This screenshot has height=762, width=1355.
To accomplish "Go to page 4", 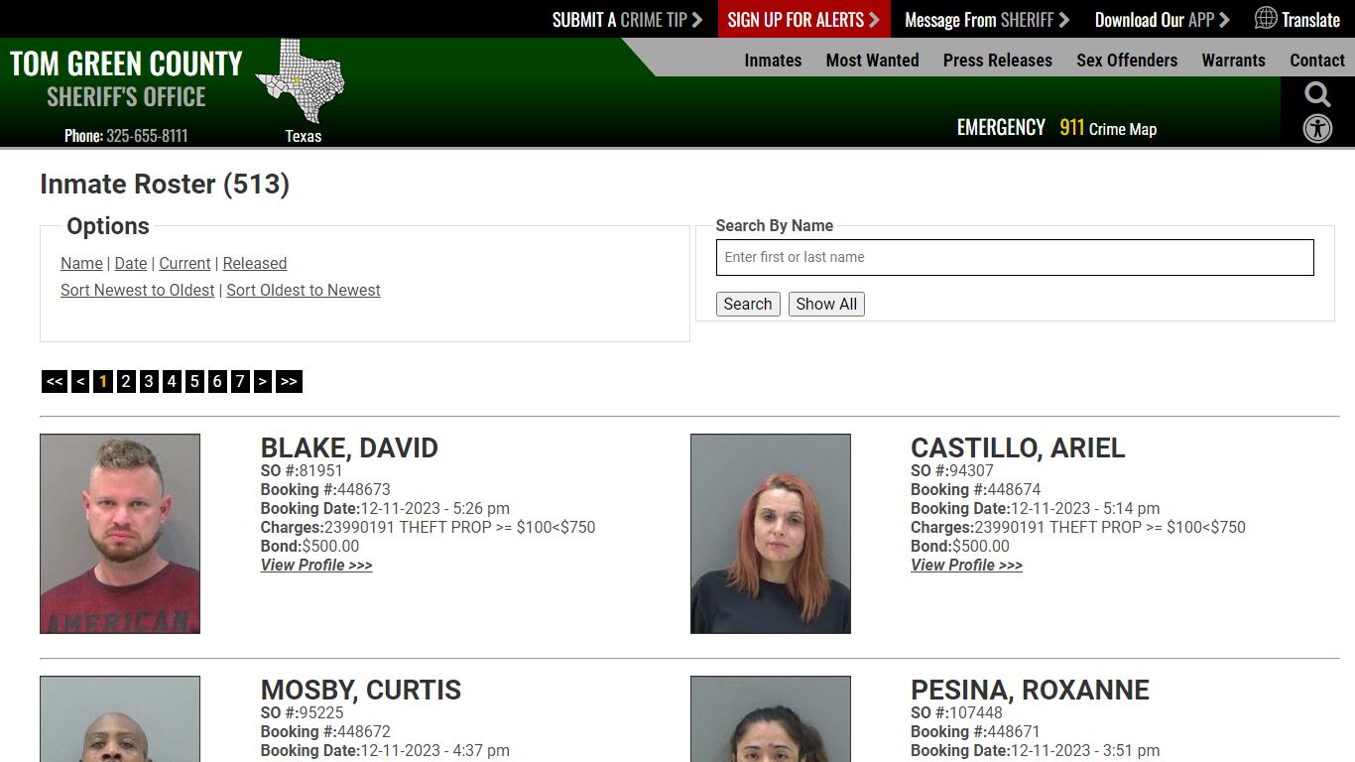I will point(172,381).
